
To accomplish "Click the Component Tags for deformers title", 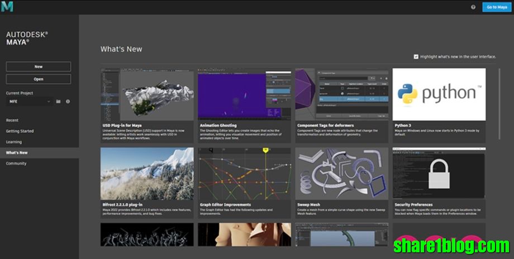I will click(326, 126).
